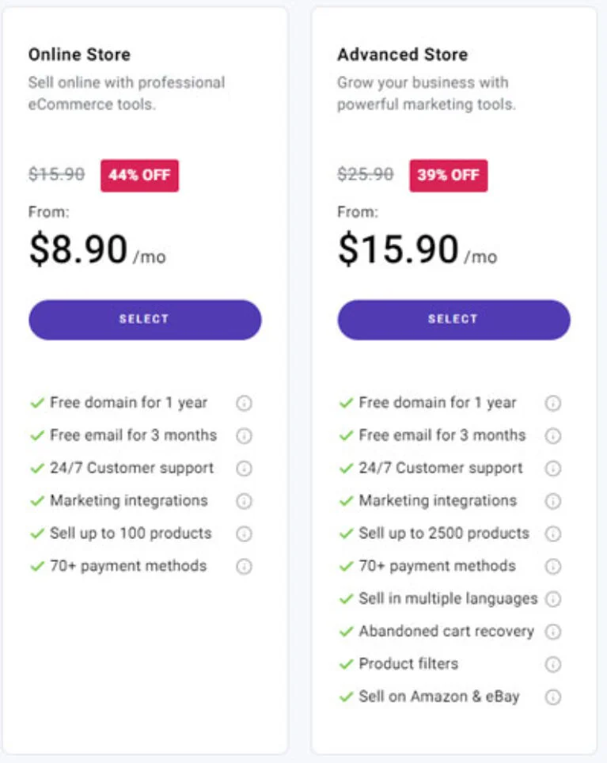Select the Advanced Store plan button
Image resolution: width=607 pixels, height=763 pixels.
(453, 320)
